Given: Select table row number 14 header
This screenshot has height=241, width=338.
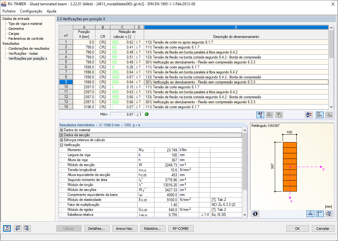Looking at the screenshot, I should [66, 107].
